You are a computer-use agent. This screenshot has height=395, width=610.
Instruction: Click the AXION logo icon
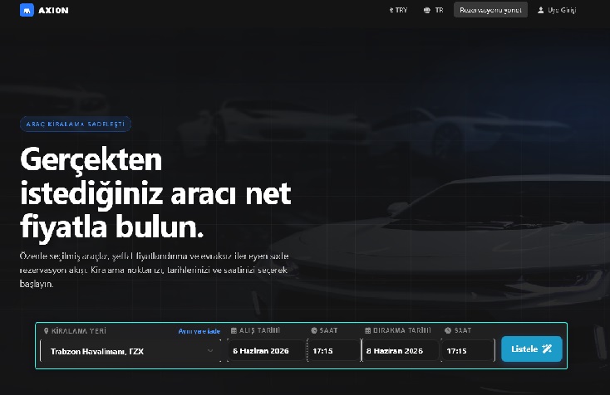[27, 10]
